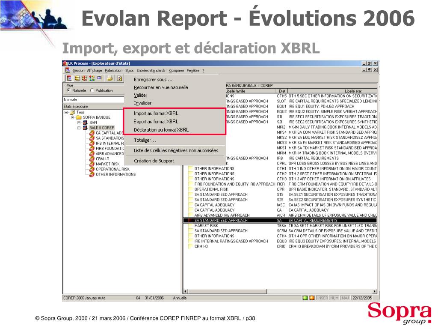Image resolution: width=438 pixels, height=329 pixels.
Task: Open the Fabrication menu
Action: 113,71
